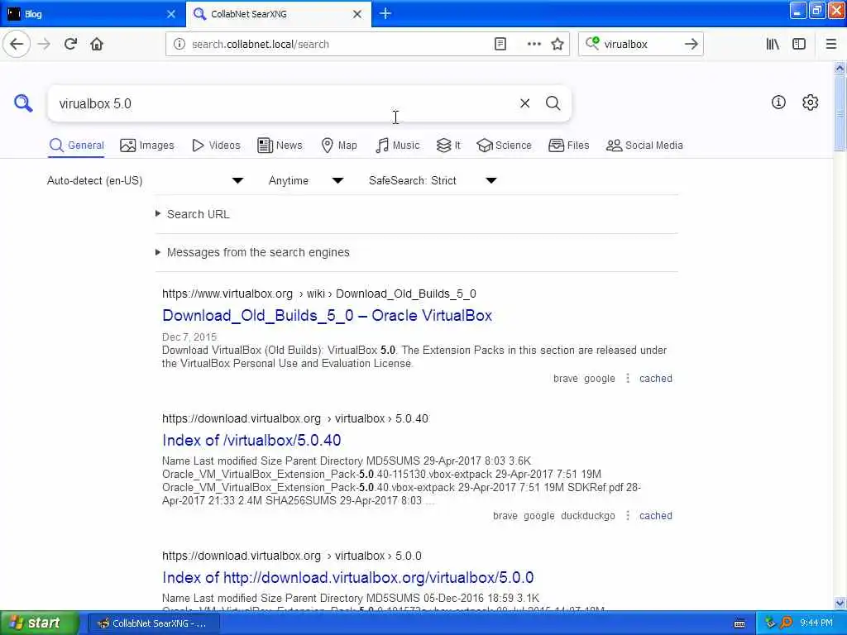Open Download_Old_Builds_5_0 – Oracle VirtualBox result
847x635 pixels.
(327, 315)
